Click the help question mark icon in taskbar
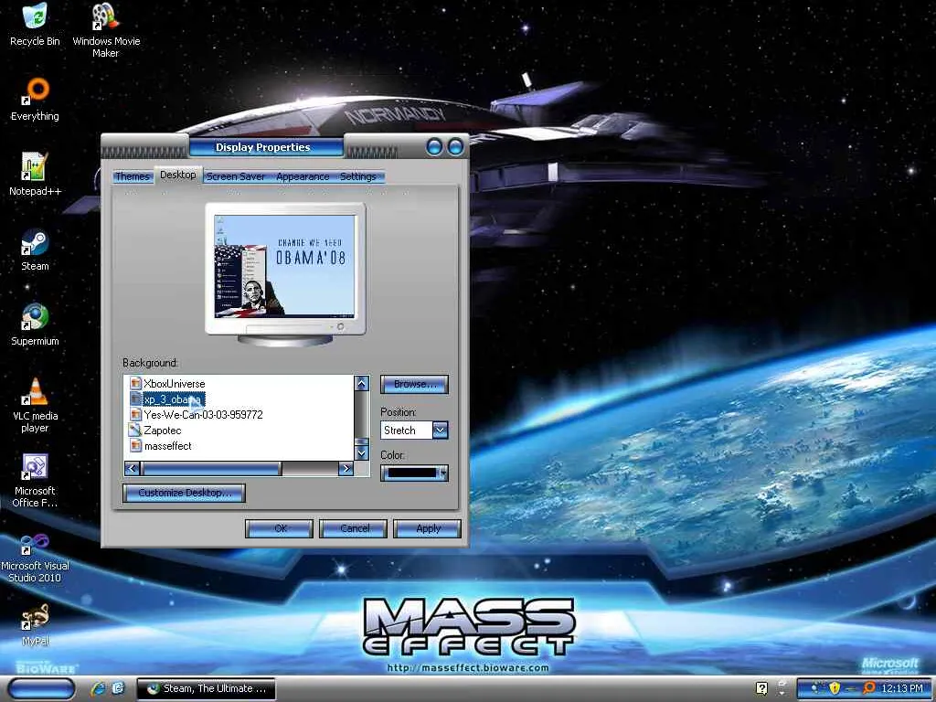This screenshot has height=702, width=936. coord(761,688)
